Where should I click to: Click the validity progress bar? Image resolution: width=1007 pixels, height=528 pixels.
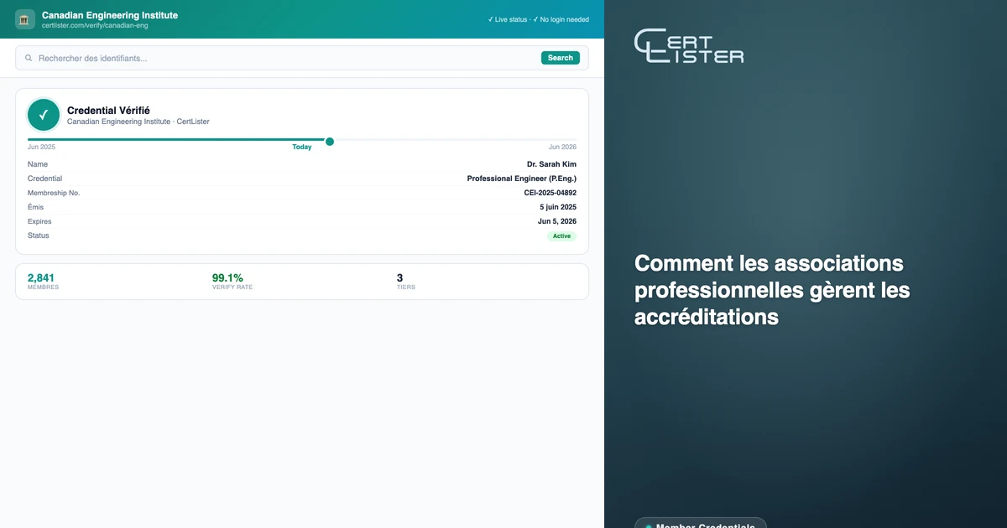pyautogui.click(x=302, y=140)
